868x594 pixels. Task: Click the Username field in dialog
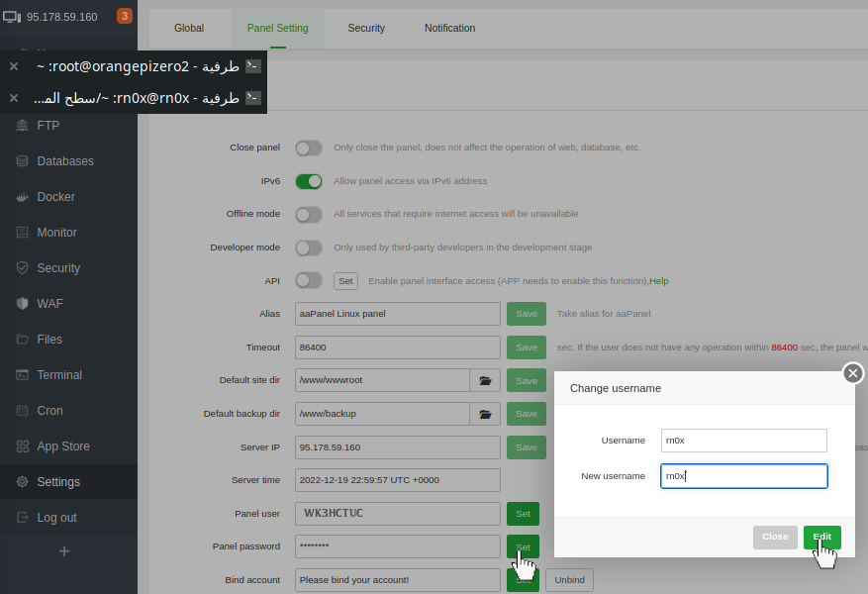point(744,441)
